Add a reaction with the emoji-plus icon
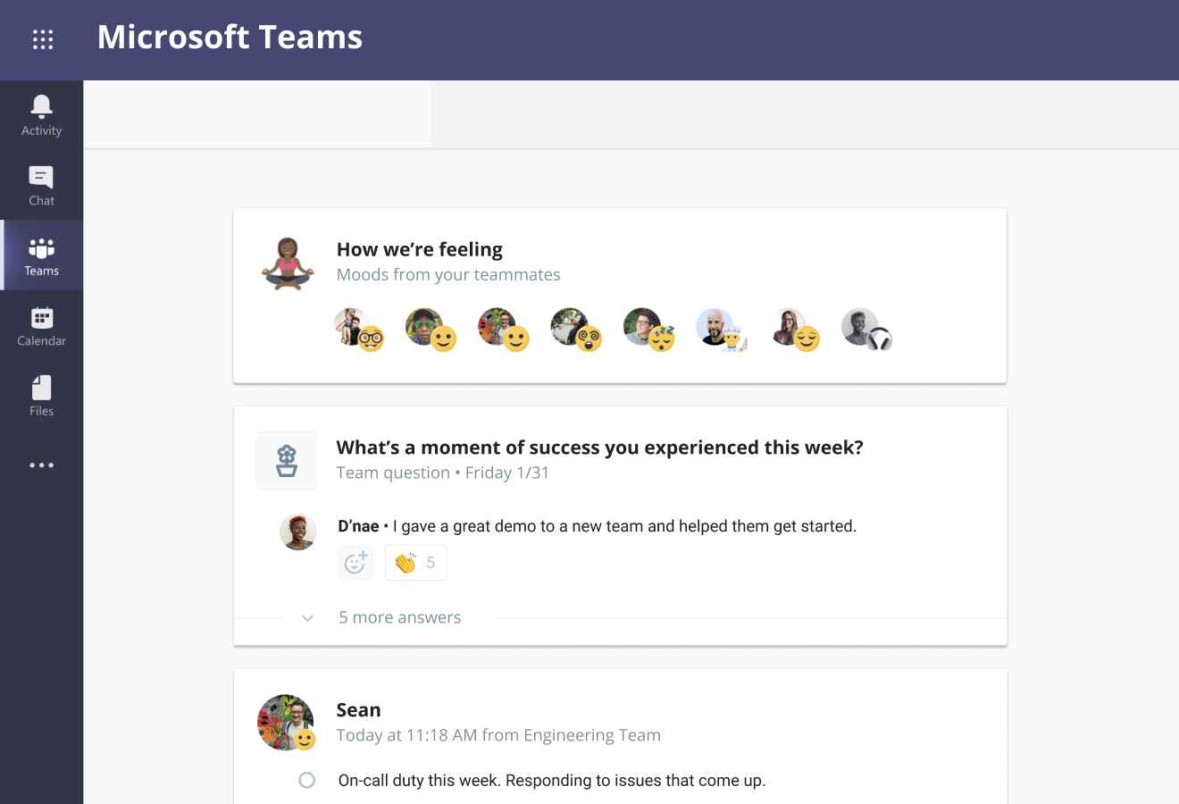1179x804 pixels. click(x=355, y=563)
